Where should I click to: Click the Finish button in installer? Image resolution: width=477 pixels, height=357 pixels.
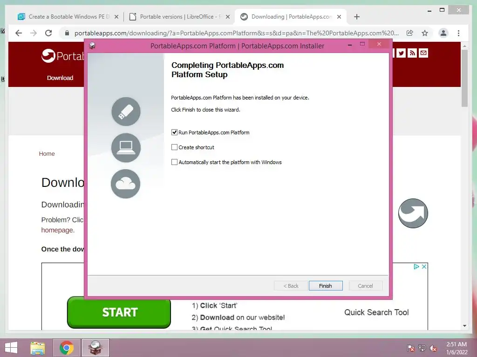(x=326, y=286)
